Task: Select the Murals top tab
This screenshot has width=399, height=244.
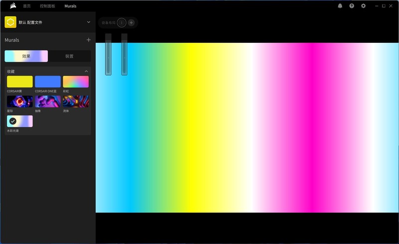Action: pyautogui.click(x=70, y=6)
